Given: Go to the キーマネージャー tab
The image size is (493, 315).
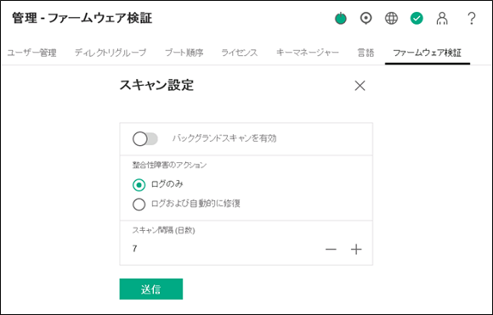Looking at the screenshot, I should click(308, 53).
